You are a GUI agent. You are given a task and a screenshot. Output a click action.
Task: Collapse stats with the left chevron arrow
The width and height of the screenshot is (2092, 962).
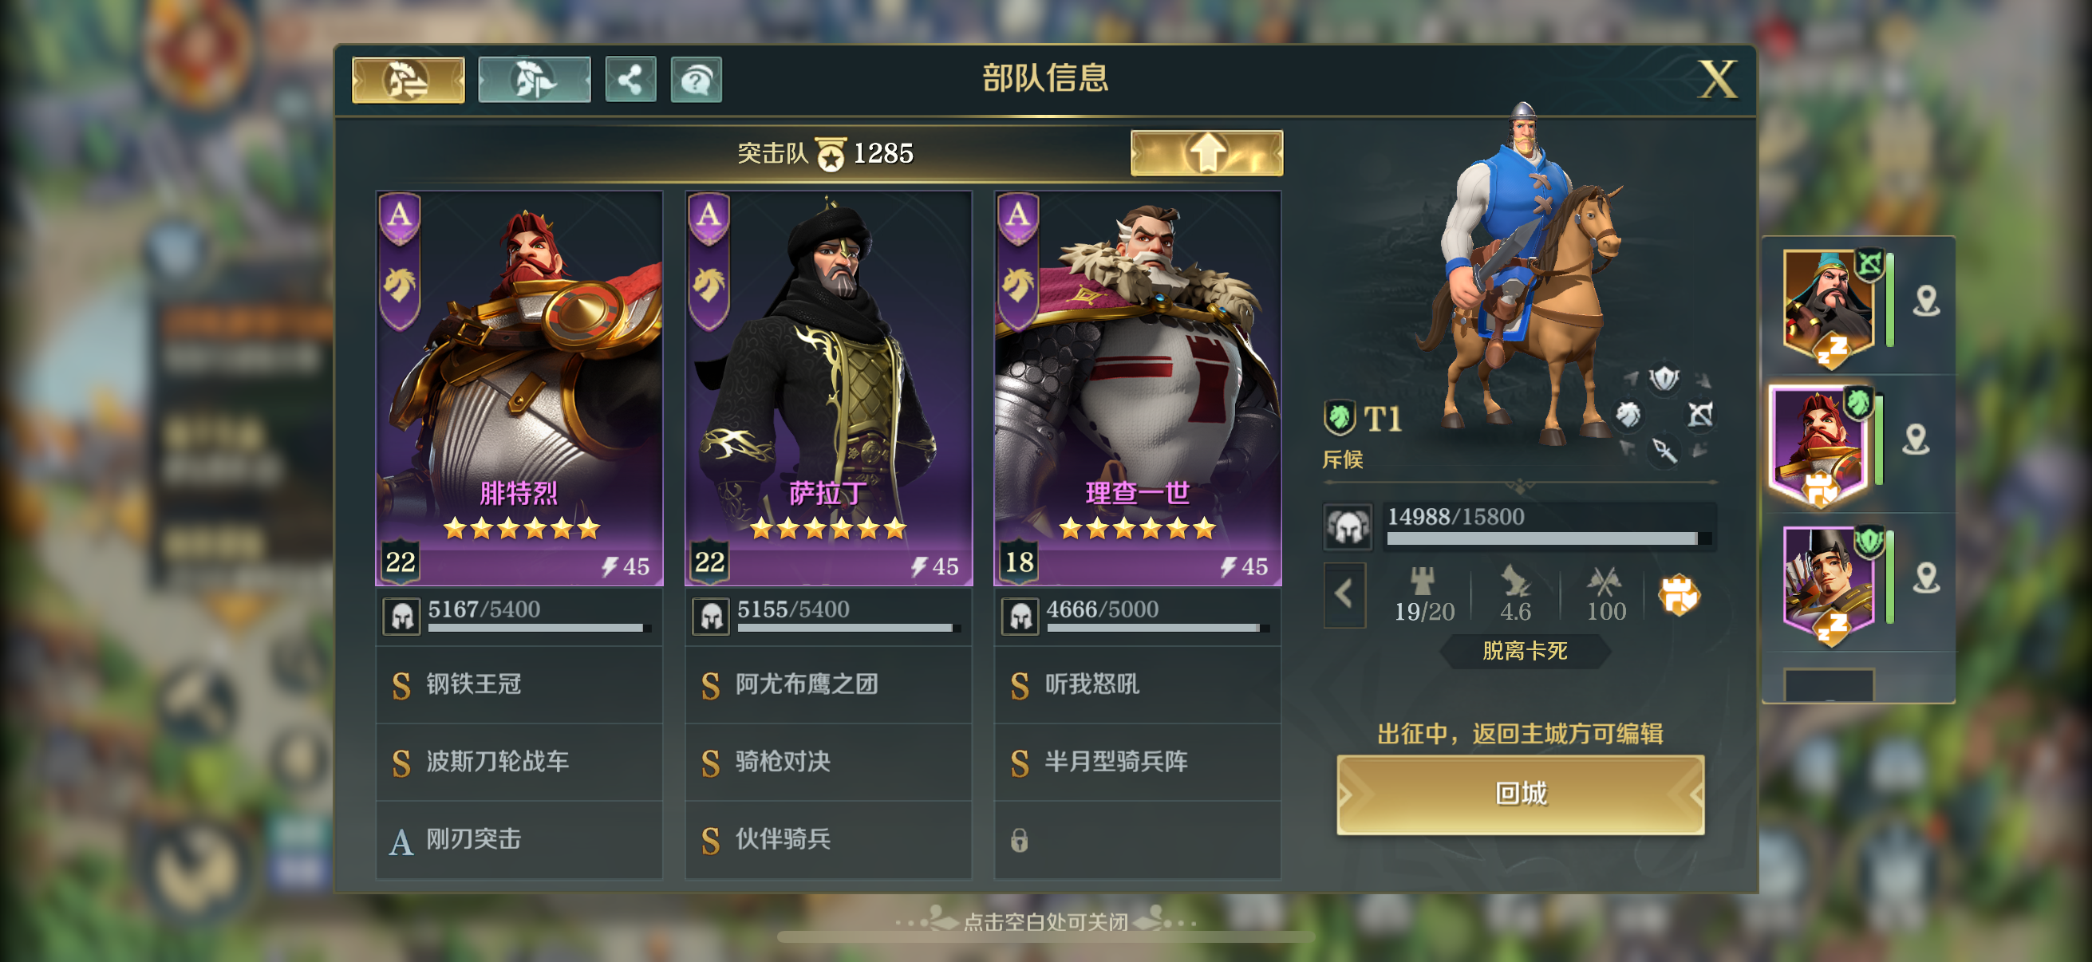tap(1344, 594)
